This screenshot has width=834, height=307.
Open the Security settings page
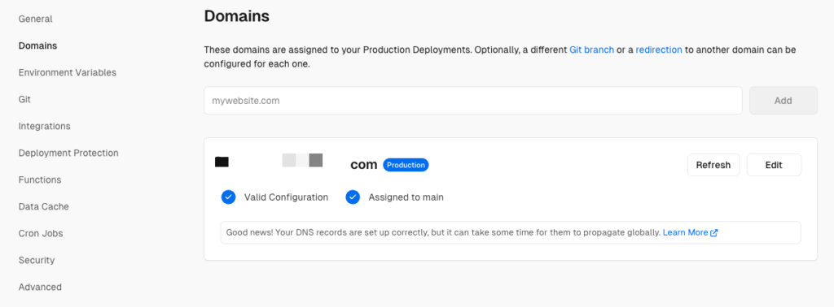(37, 261)
